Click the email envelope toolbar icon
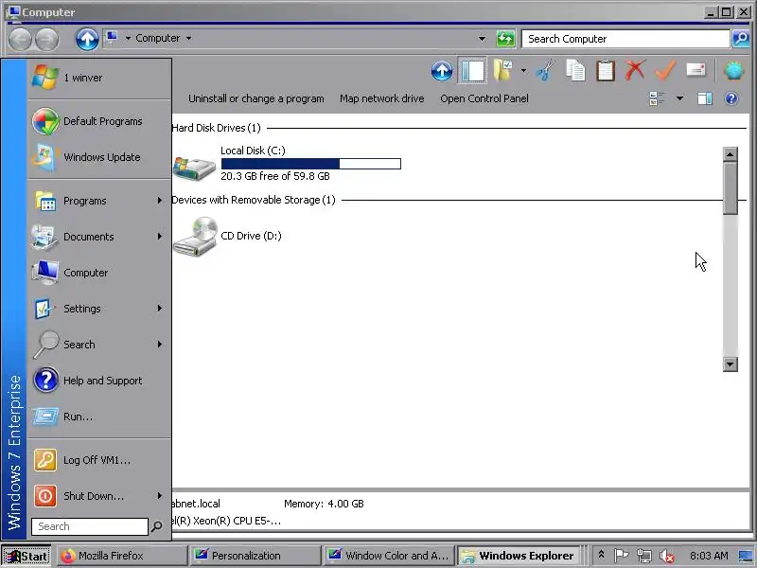The width and height of the screenshot is (757, 568). (695, 70)
